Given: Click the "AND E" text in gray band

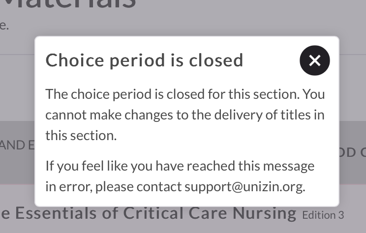Looking at the screenshot, I should [17, 145].
